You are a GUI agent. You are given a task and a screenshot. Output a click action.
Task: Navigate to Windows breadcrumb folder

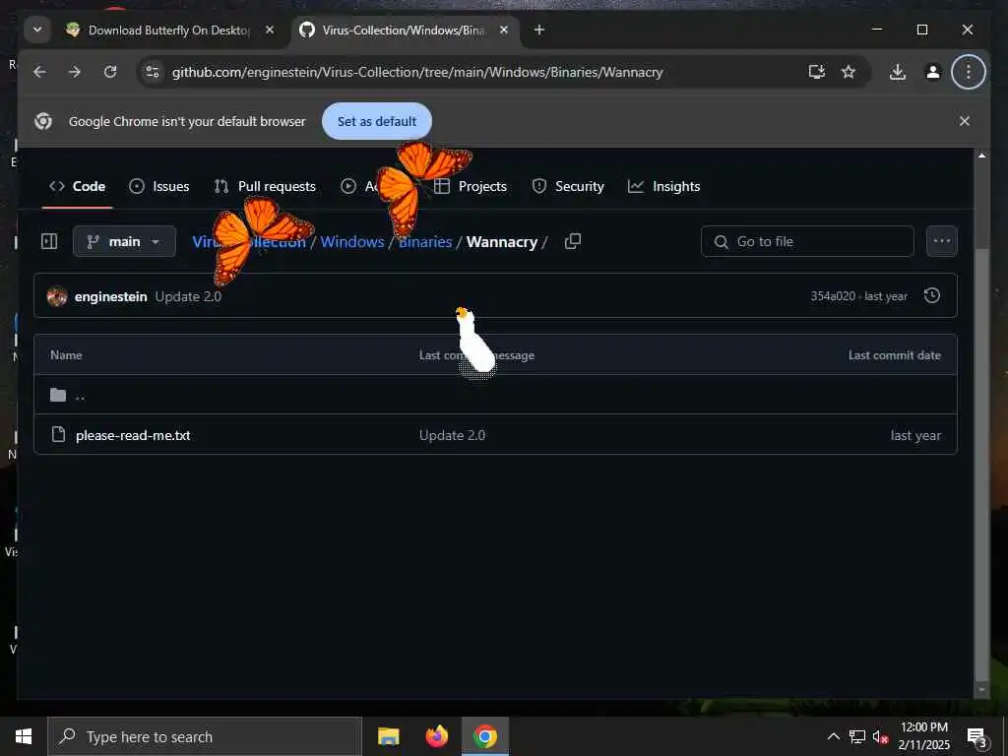(x=352, y=242)
